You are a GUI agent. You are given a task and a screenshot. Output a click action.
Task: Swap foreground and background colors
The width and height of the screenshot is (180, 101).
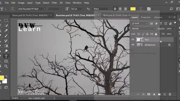click(x=6, y=76)
